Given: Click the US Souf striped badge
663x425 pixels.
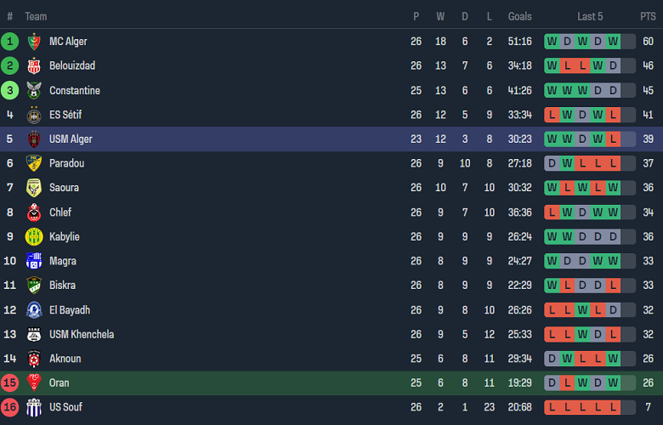Looking at the screenshot, I should pos(34,407).
